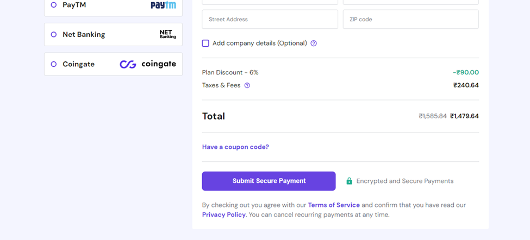Image resolution: width=530 pixels, height=240 pixels.
Task: Click the green lock security icon
Action: click(349, 181)
